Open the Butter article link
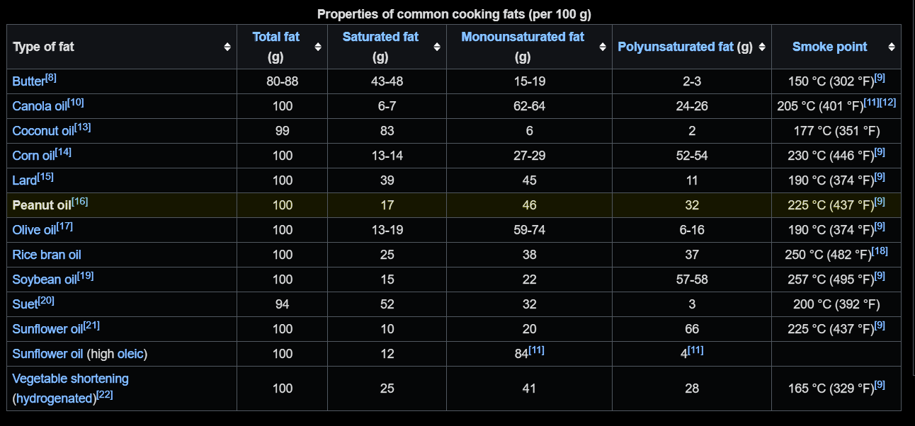Screen dimensions: 915x426 tap(28, 82)
